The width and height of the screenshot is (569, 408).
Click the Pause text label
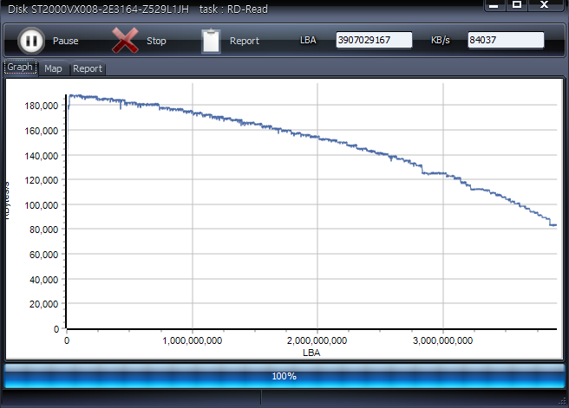click(66, 41)
